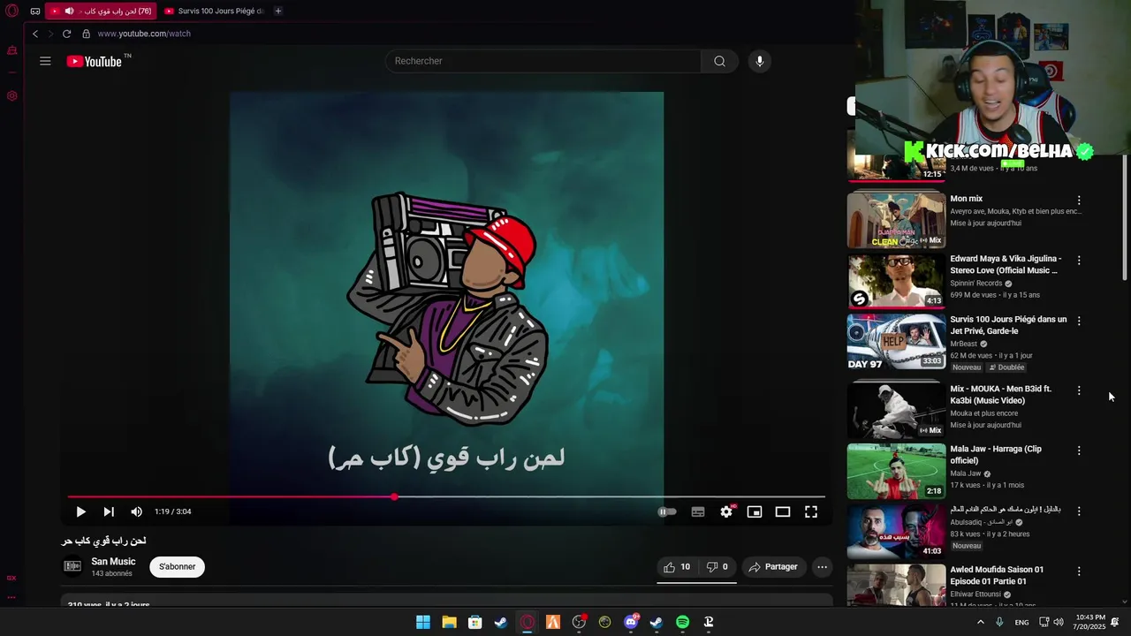The width and height of the screenshot is (1131, 636).
Task: Open the tab islands workspace icon
Action: click(x=34, y=11)
